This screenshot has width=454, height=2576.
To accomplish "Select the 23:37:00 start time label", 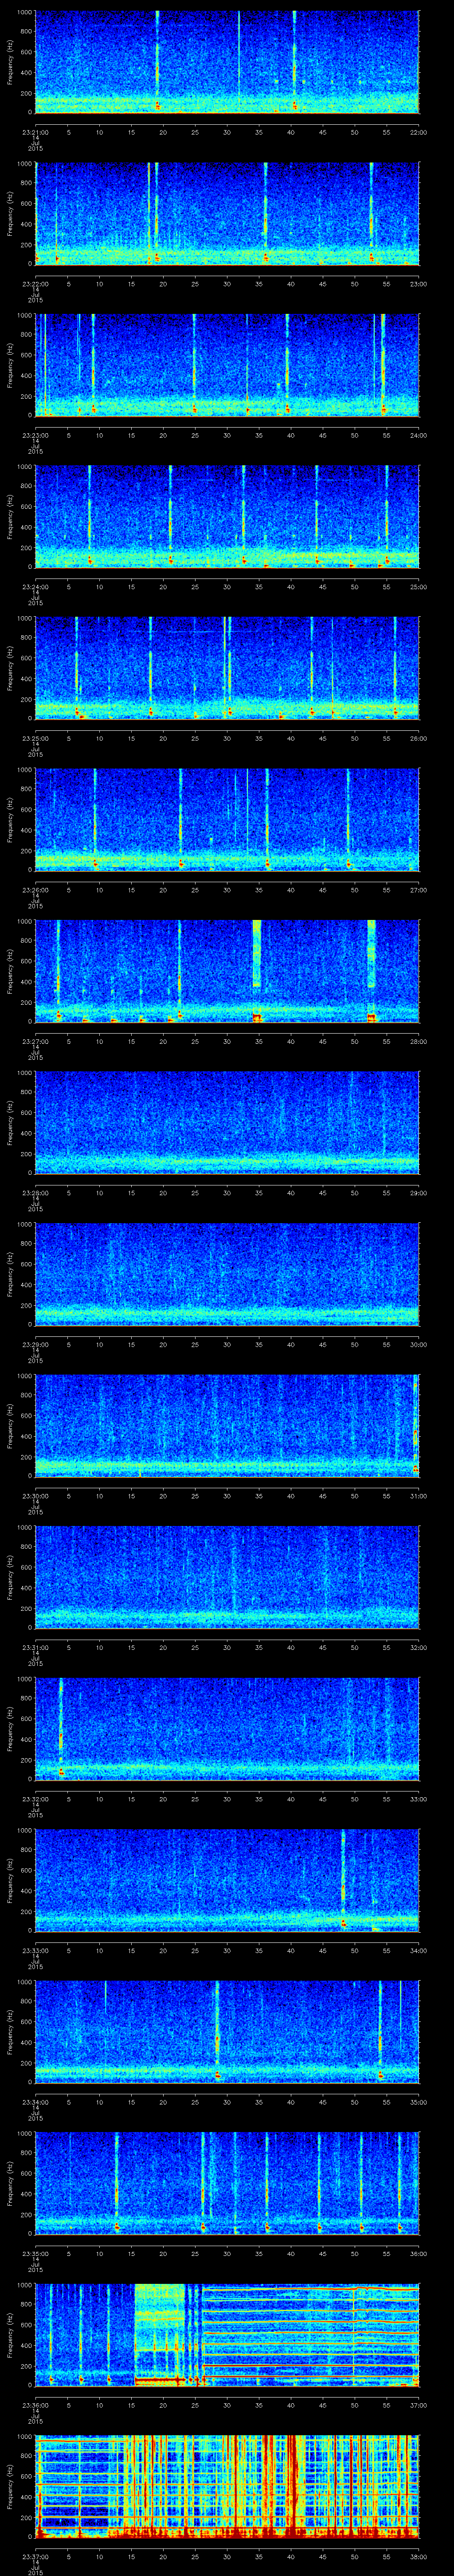I will point(35,2556).
